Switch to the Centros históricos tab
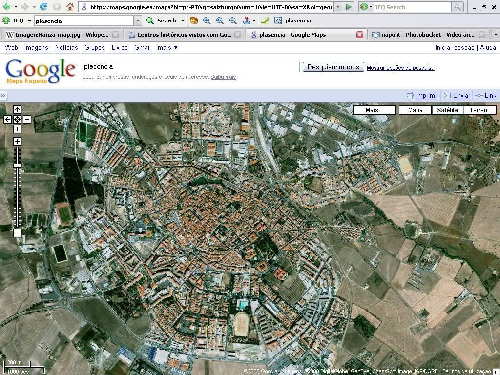 coord(184,35)
